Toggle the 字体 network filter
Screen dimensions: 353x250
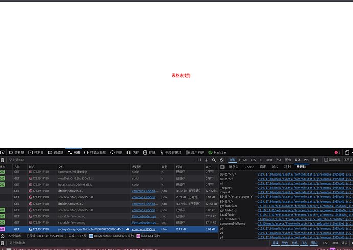point(278,160)
